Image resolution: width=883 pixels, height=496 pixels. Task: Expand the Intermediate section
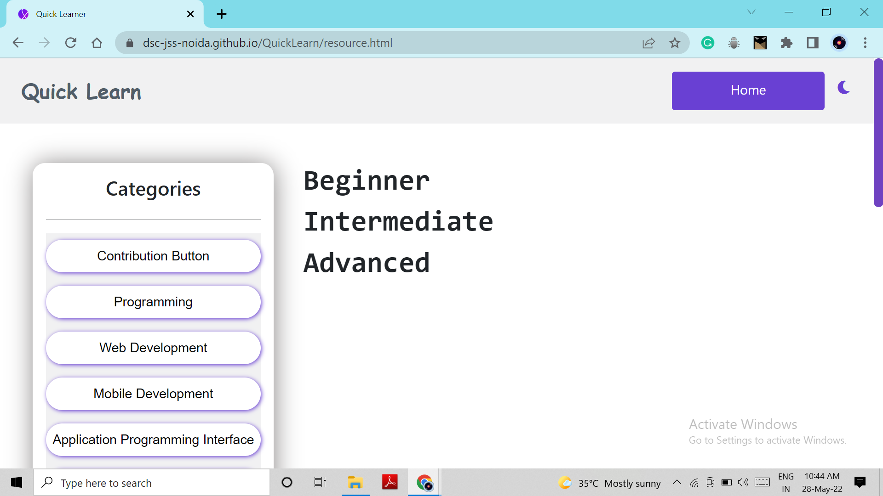coord(398,222)
